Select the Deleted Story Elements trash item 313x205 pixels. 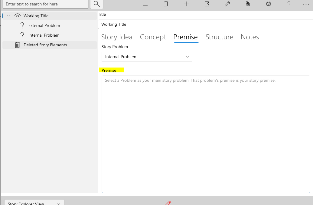[x=45, y=45]
